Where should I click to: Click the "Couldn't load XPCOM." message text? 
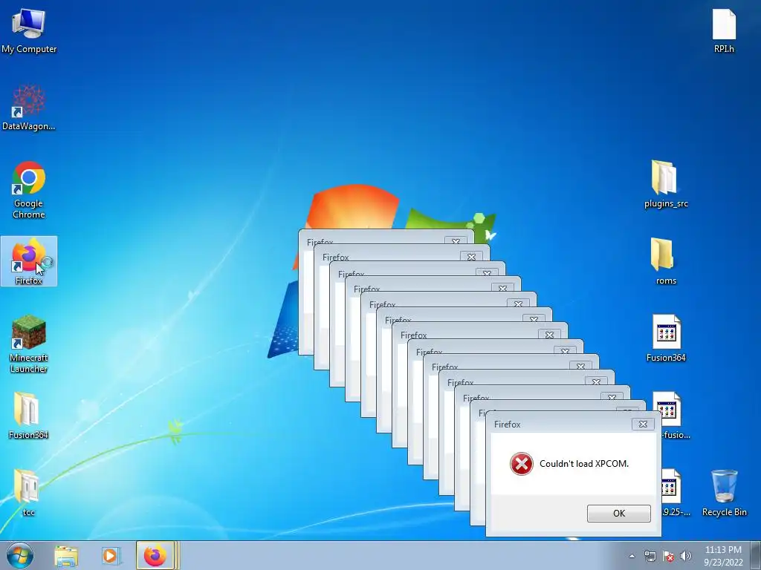point(584,464)
